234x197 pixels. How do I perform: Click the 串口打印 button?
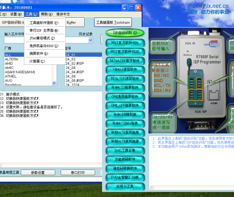(78, 173)
